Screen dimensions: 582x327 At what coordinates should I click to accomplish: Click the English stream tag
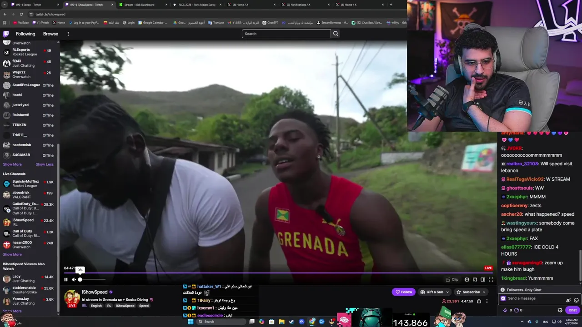click(x=96, y=306)
